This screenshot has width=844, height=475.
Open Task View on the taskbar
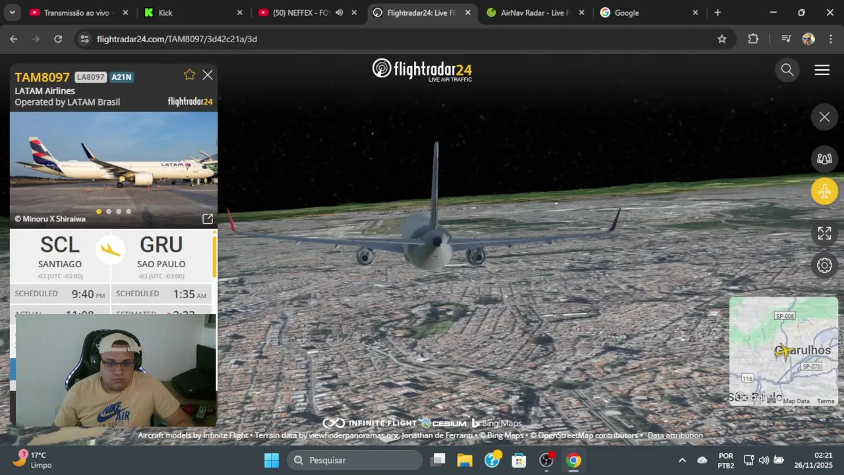(x=438, y=460)
